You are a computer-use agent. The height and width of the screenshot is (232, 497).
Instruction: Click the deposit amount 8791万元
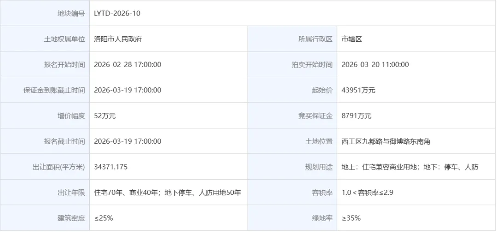click(357, 116)
